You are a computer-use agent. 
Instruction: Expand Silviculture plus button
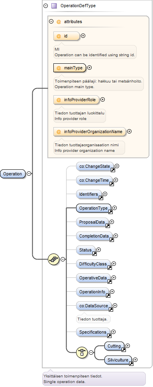[135, 359]
